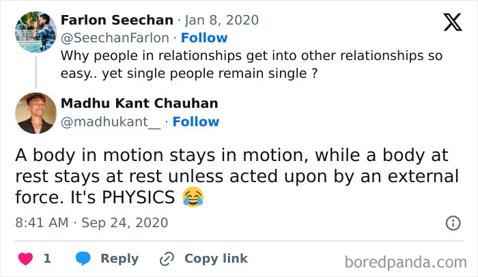Open the tweet info circle icon
Image resolution: width=478 pixels, height=277 pixels.
(x=453, y=223)
